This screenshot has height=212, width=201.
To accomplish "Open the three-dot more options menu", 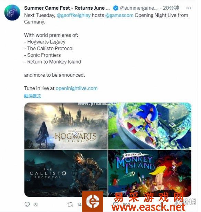I will point(189,8).
